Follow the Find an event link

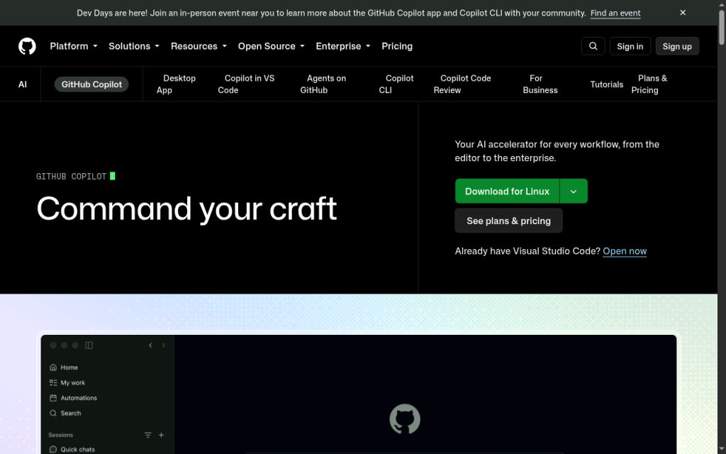tap(615, 13)
